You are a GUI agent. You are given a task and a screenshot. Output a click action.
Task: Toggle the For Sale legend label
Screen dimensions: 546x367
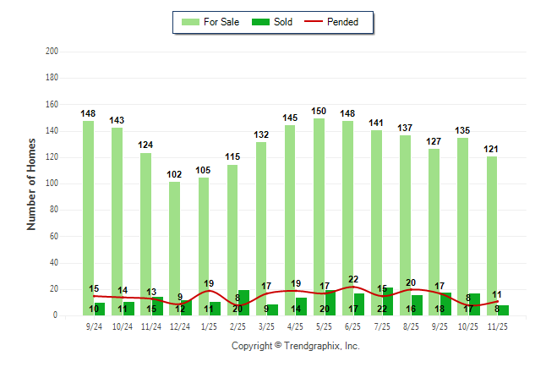221,22
